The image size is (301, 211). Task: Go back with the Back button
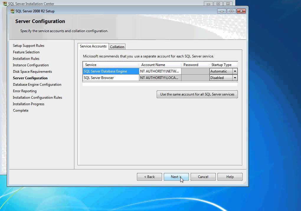[149, 177]
